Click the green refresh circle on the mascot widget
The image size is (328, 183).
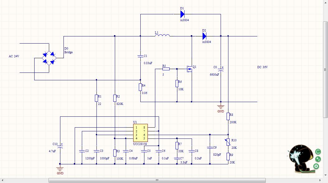coord(318,152)
